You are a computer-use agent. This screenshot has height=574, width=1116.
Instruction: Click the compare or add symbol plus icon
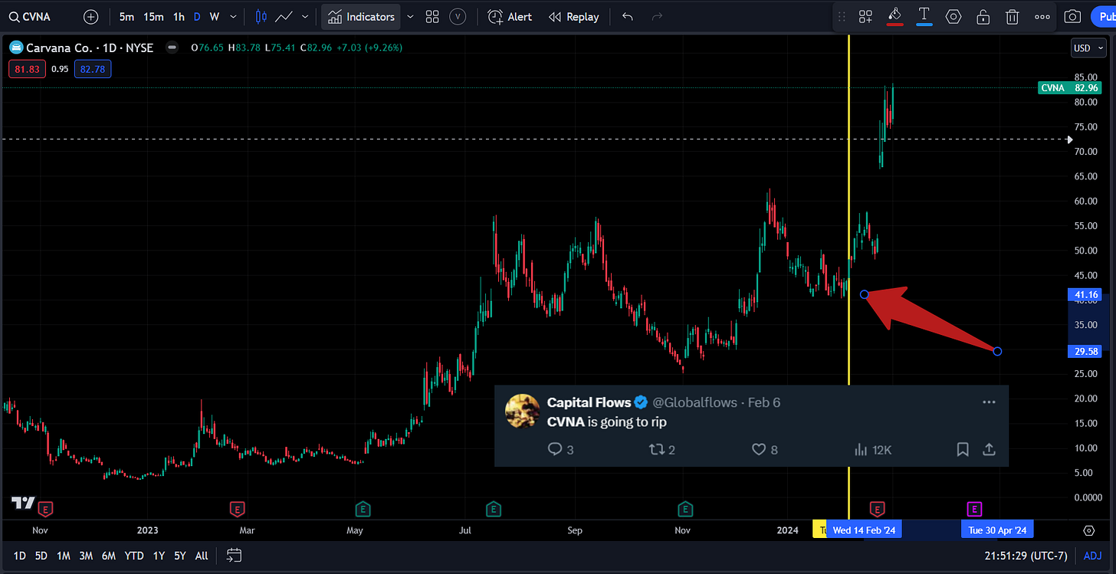pos(91,17)
